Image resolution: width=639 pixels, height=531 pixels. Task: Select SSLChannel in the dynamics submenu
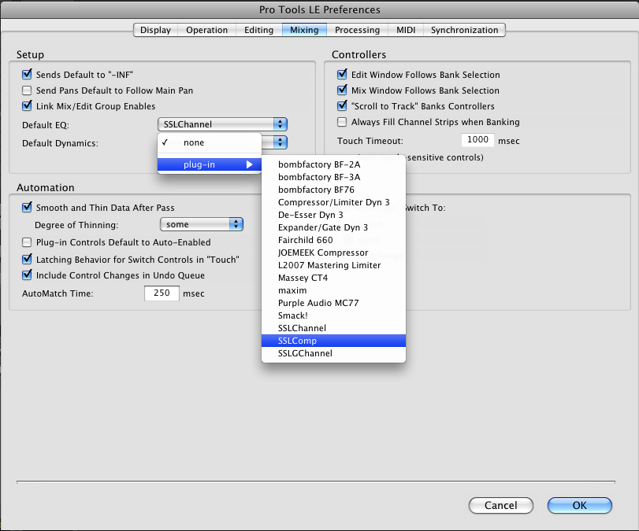click(333, 328)
